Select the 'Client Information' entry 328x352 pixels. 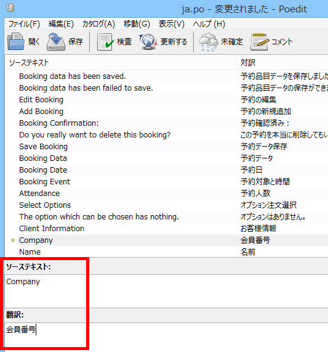point(166,228)
